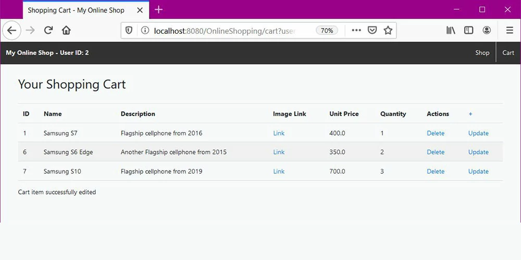Click the plus link in table header
Screen dimensions: 521x260
coord(470,114)
